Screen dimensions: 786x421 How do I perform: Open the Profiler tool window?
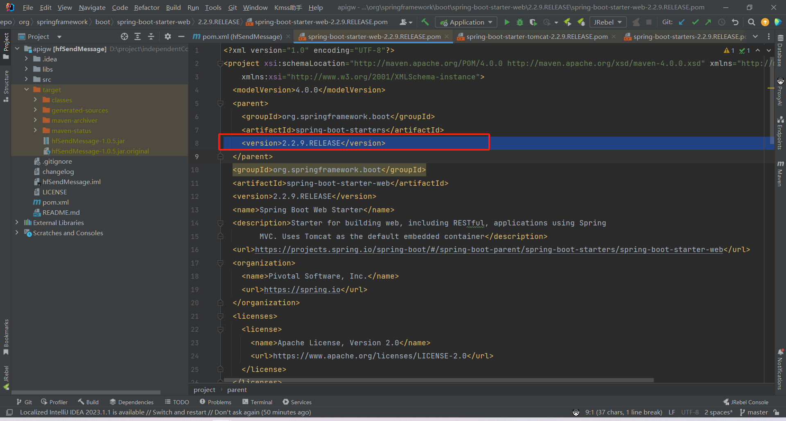pyautogui.click(x=54, y=402)
